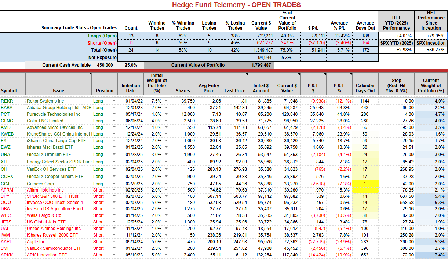Screen dimensions: 448x259
Task: Open Position dropdown in PCT row
Action: tap(114, 115)
